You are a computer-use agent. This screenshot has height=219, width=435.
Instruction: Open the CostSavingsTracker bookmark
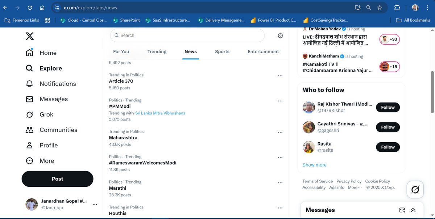(x=326, y=20)
